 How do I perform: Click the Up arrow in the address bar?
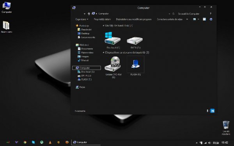click(x=89, y=14)
